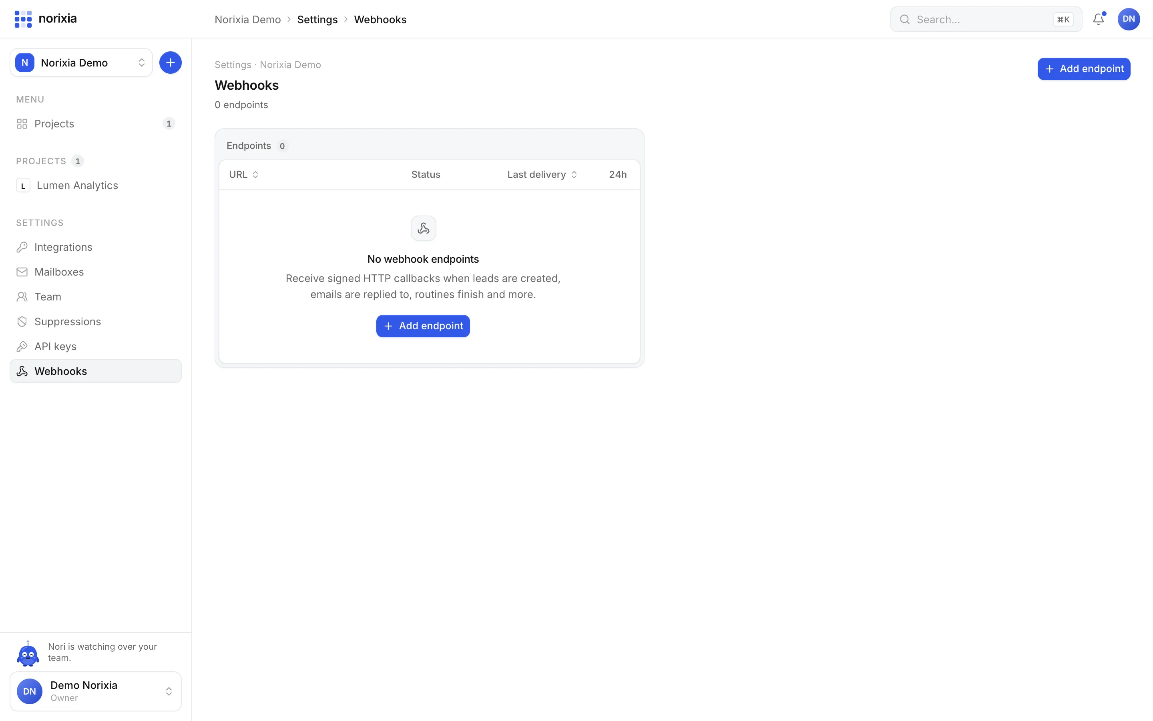Open the Team settings page
Image resolution: width=1153 pixels, height=721 pixels.
[x=95, y=296]
